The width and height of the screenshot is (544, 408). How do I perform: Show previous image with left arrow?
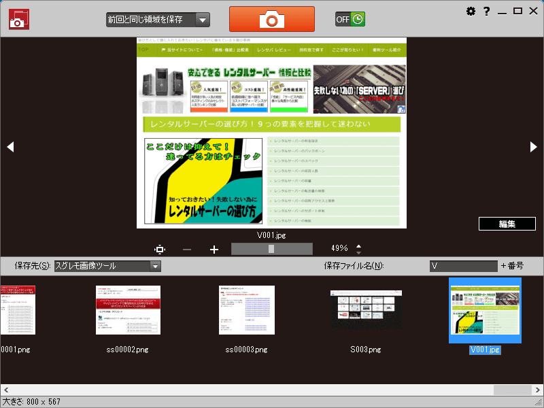[10, 147]
